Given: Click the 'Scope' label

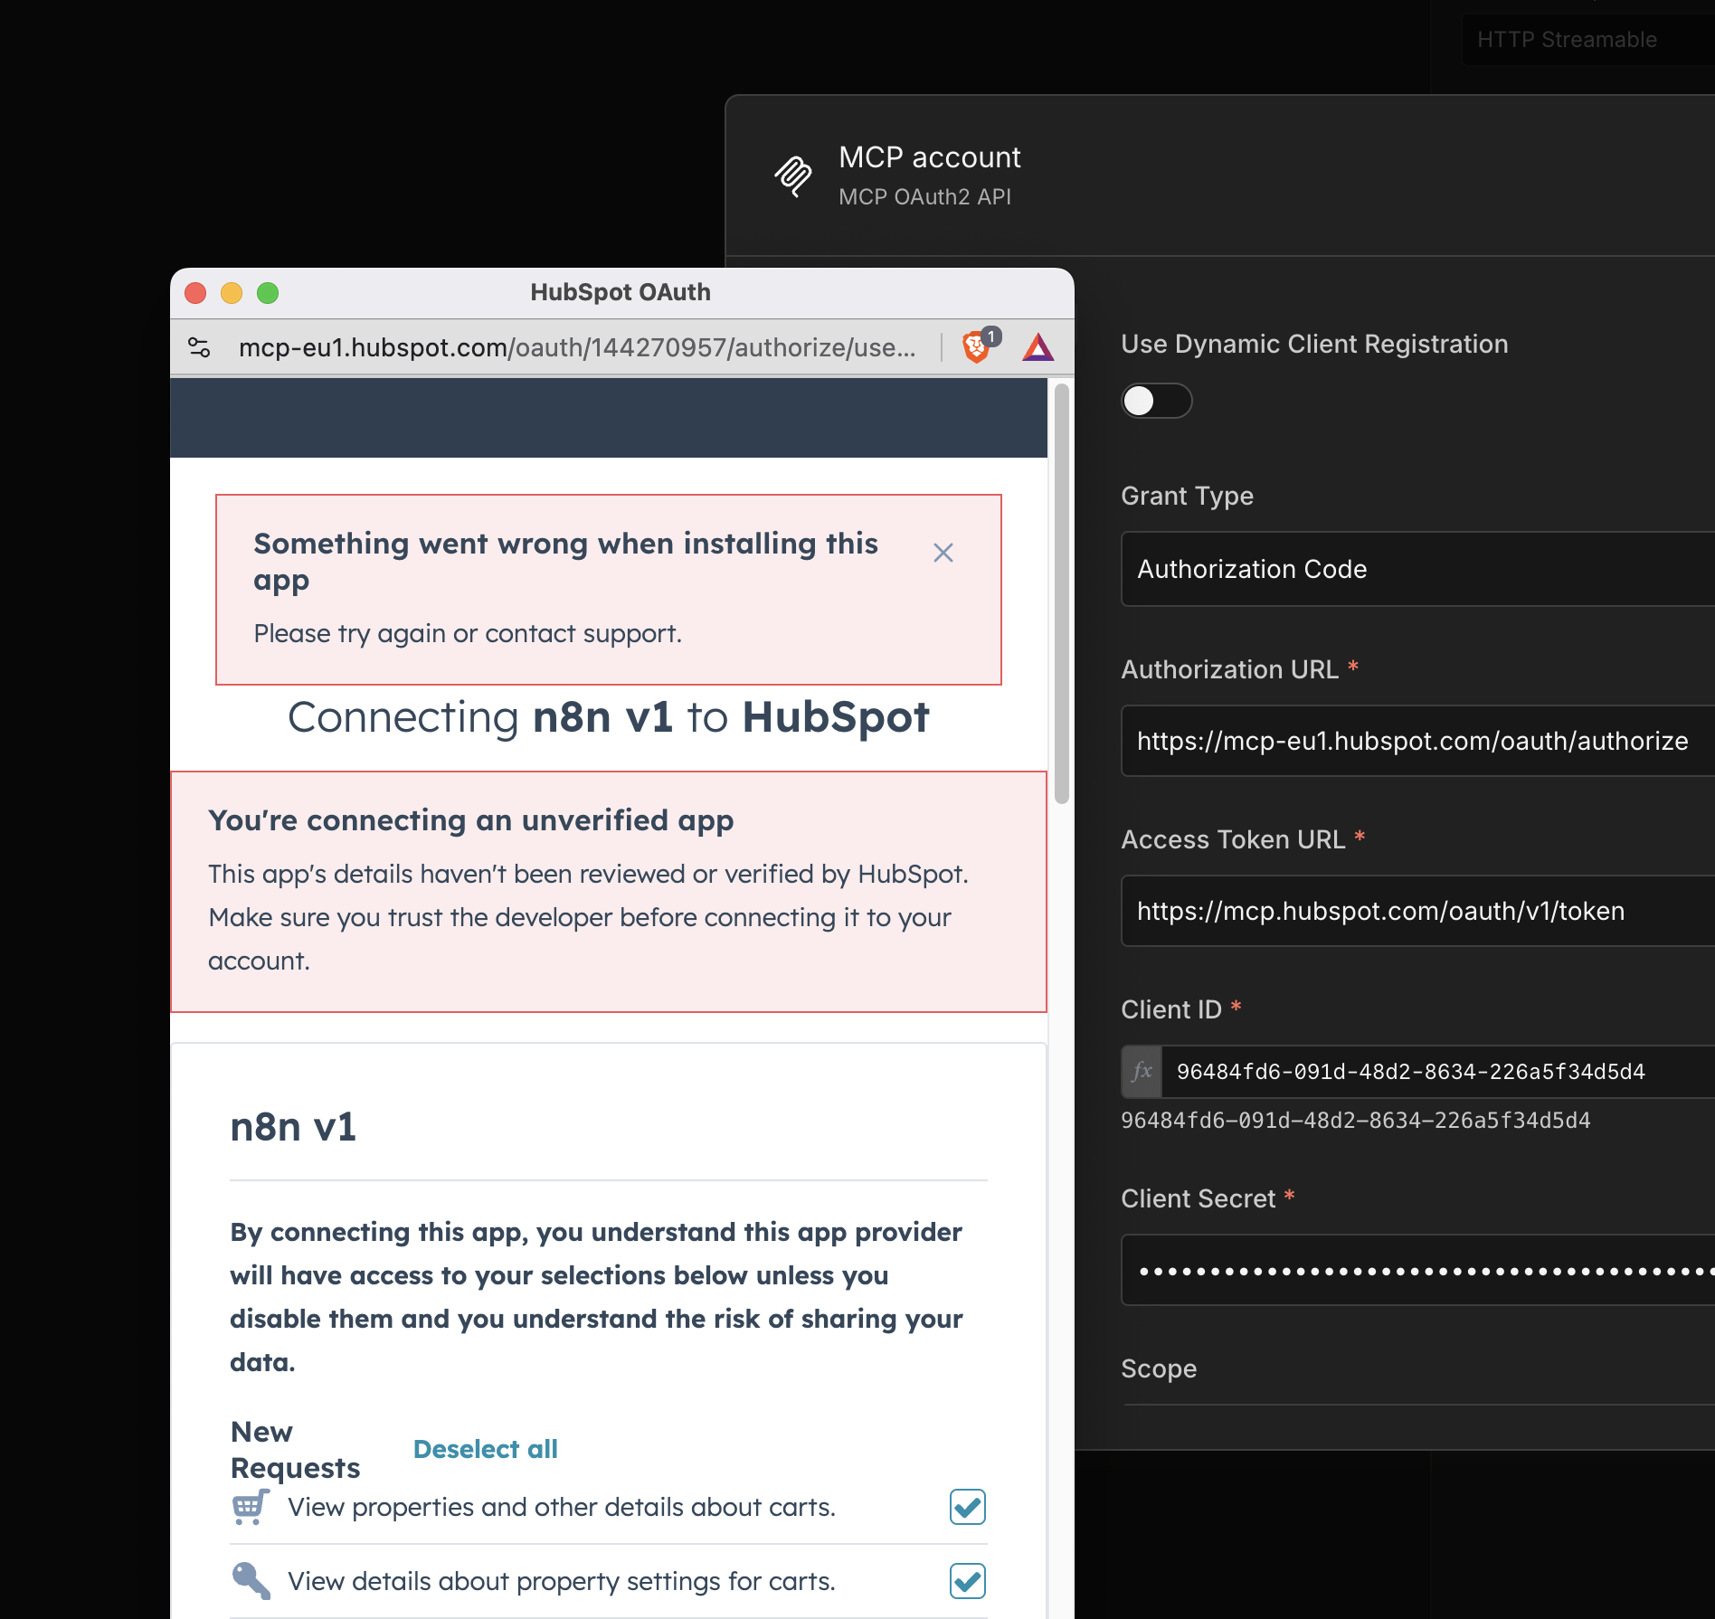Looking at the screenshot, I should [1159, 1368].
